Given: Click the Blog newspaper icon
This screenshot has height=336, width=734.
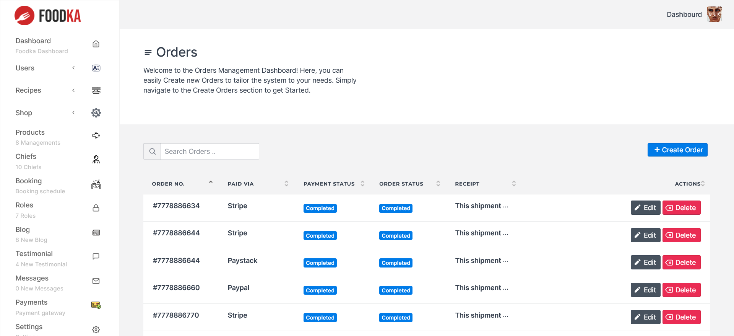Looking at the screenshot, I should coord(96,233).
